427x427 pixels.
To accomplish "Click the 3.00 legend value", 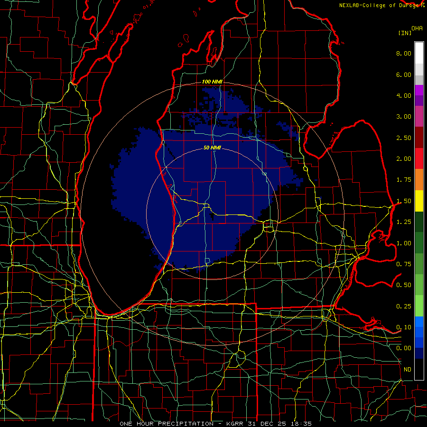I will point(404,117).
